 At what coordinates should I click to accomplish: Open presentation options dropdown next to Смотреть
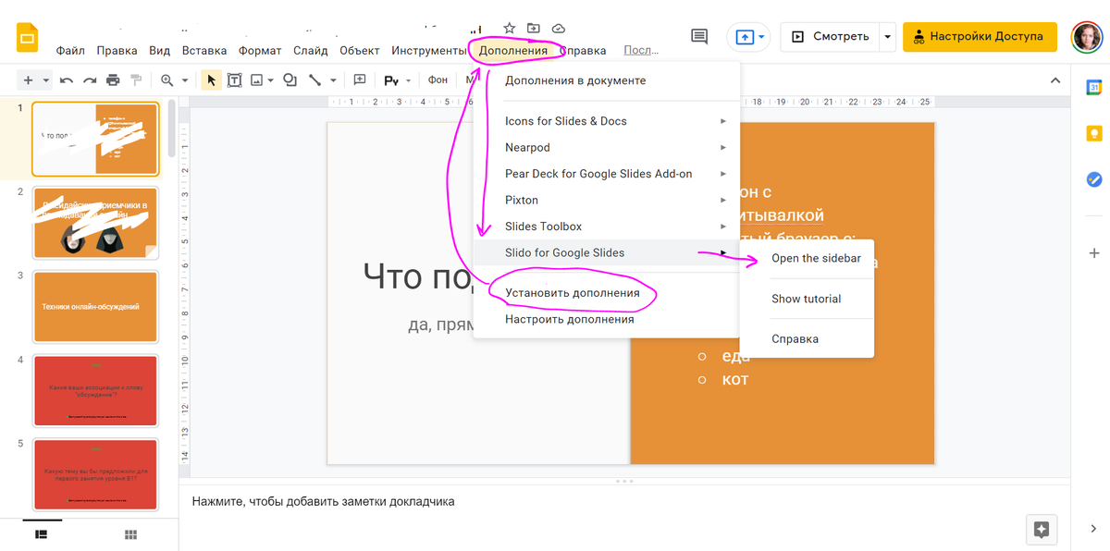pyautogui.click(x=888, y=37)
